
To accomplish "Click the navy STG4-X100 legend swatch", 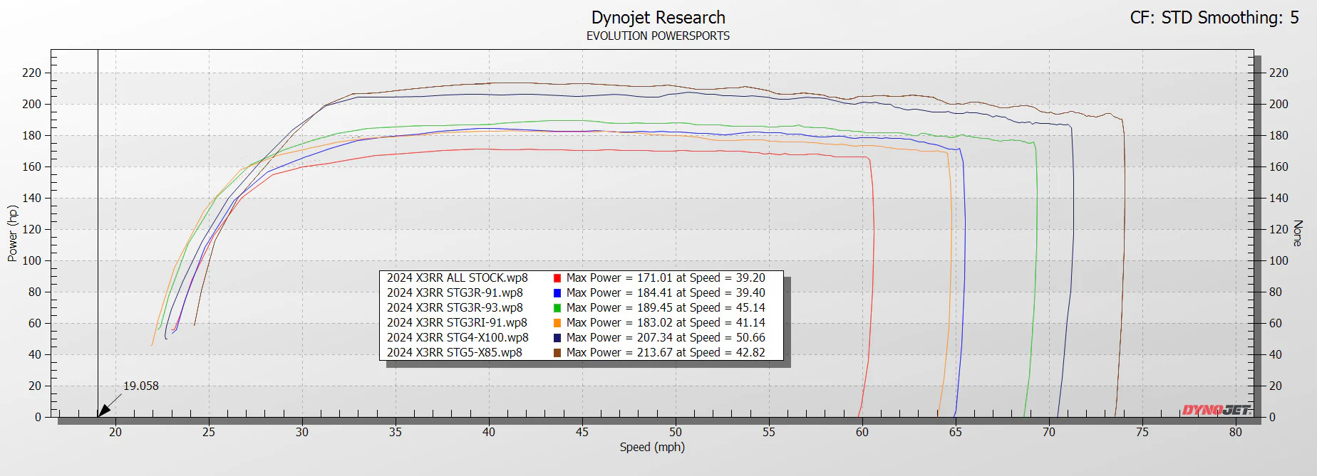I will (x=557, y=338).
